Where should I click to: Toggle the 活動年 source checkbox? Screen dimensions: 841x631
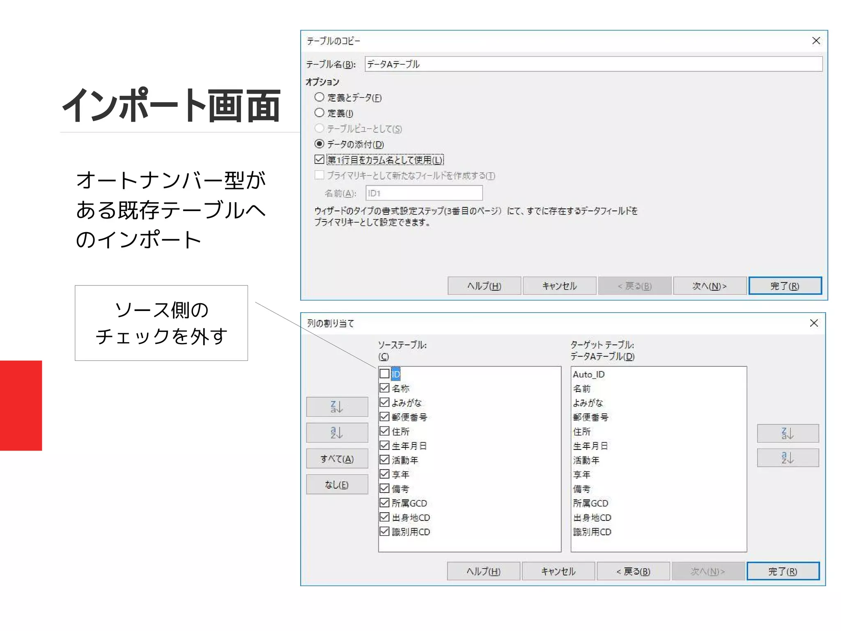[384, 460]
